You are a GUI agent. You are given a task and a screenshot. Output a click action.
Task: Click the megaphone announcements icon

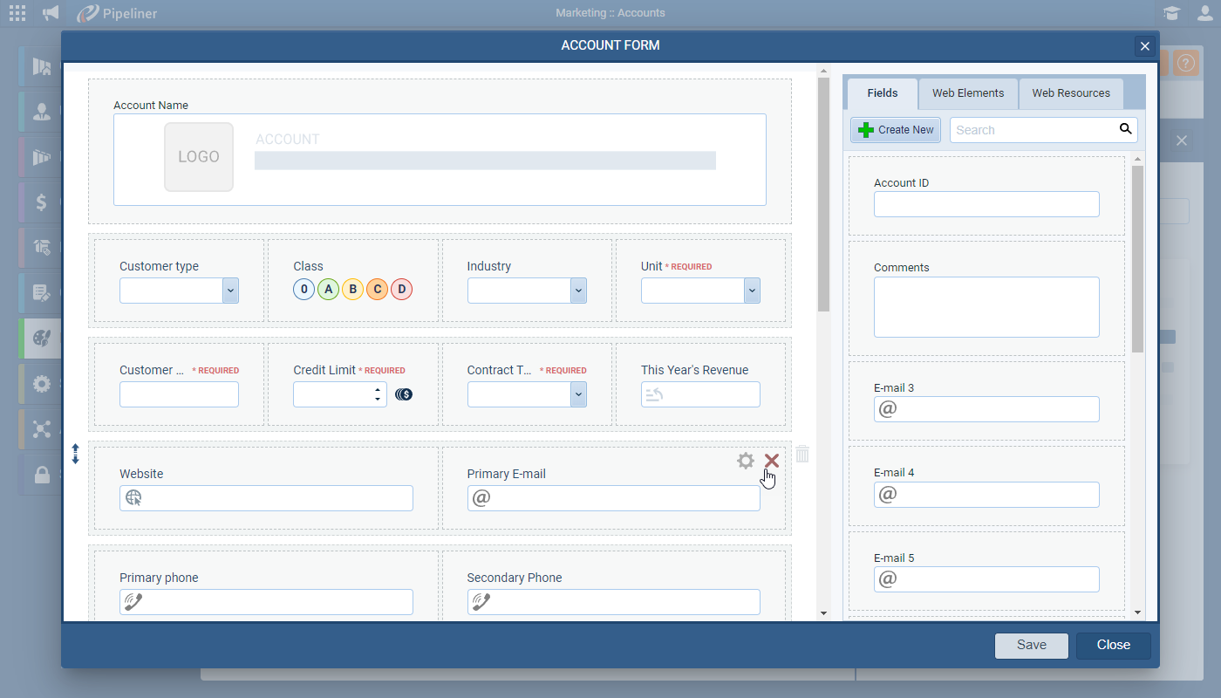pyautogui.click(x=51, y=13)
